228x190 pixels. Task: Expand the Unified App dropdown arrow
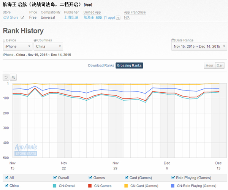tap(118, 18)
